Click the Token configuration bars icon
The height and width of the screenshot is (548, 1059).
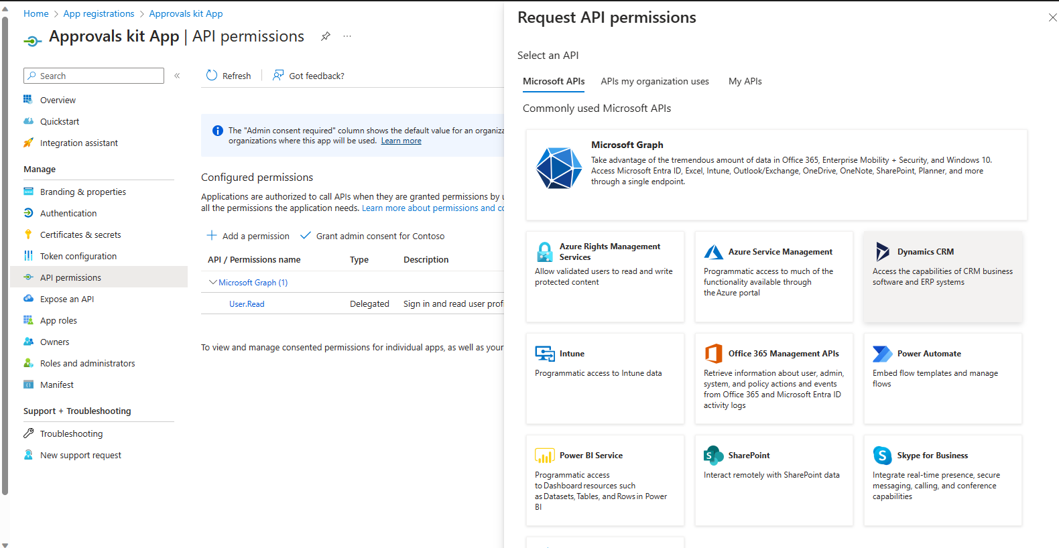(28, 256)
